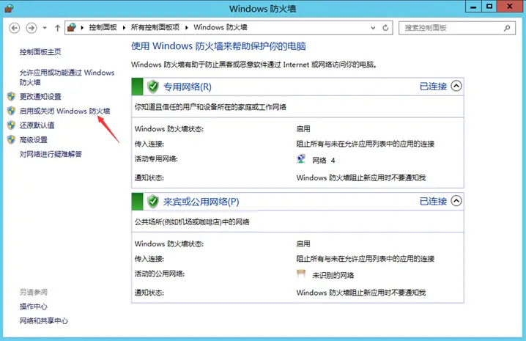Screen dimensions: 526x341
Task: Open the recent locations dropdown arrow
Action: tap(45, 28)
